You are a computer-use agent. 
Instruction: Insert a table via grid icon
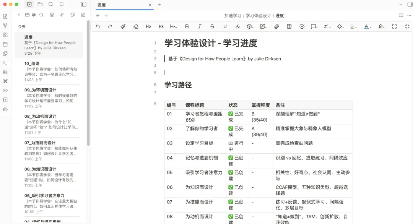289,26
